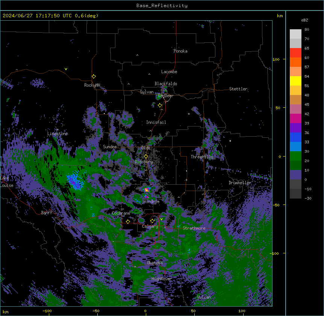Click the yellow V marker northwest of RockyMH
Image resolution: width=324 pixels, height=316 pixels.
pyautogui.click(x=66, y=69)
